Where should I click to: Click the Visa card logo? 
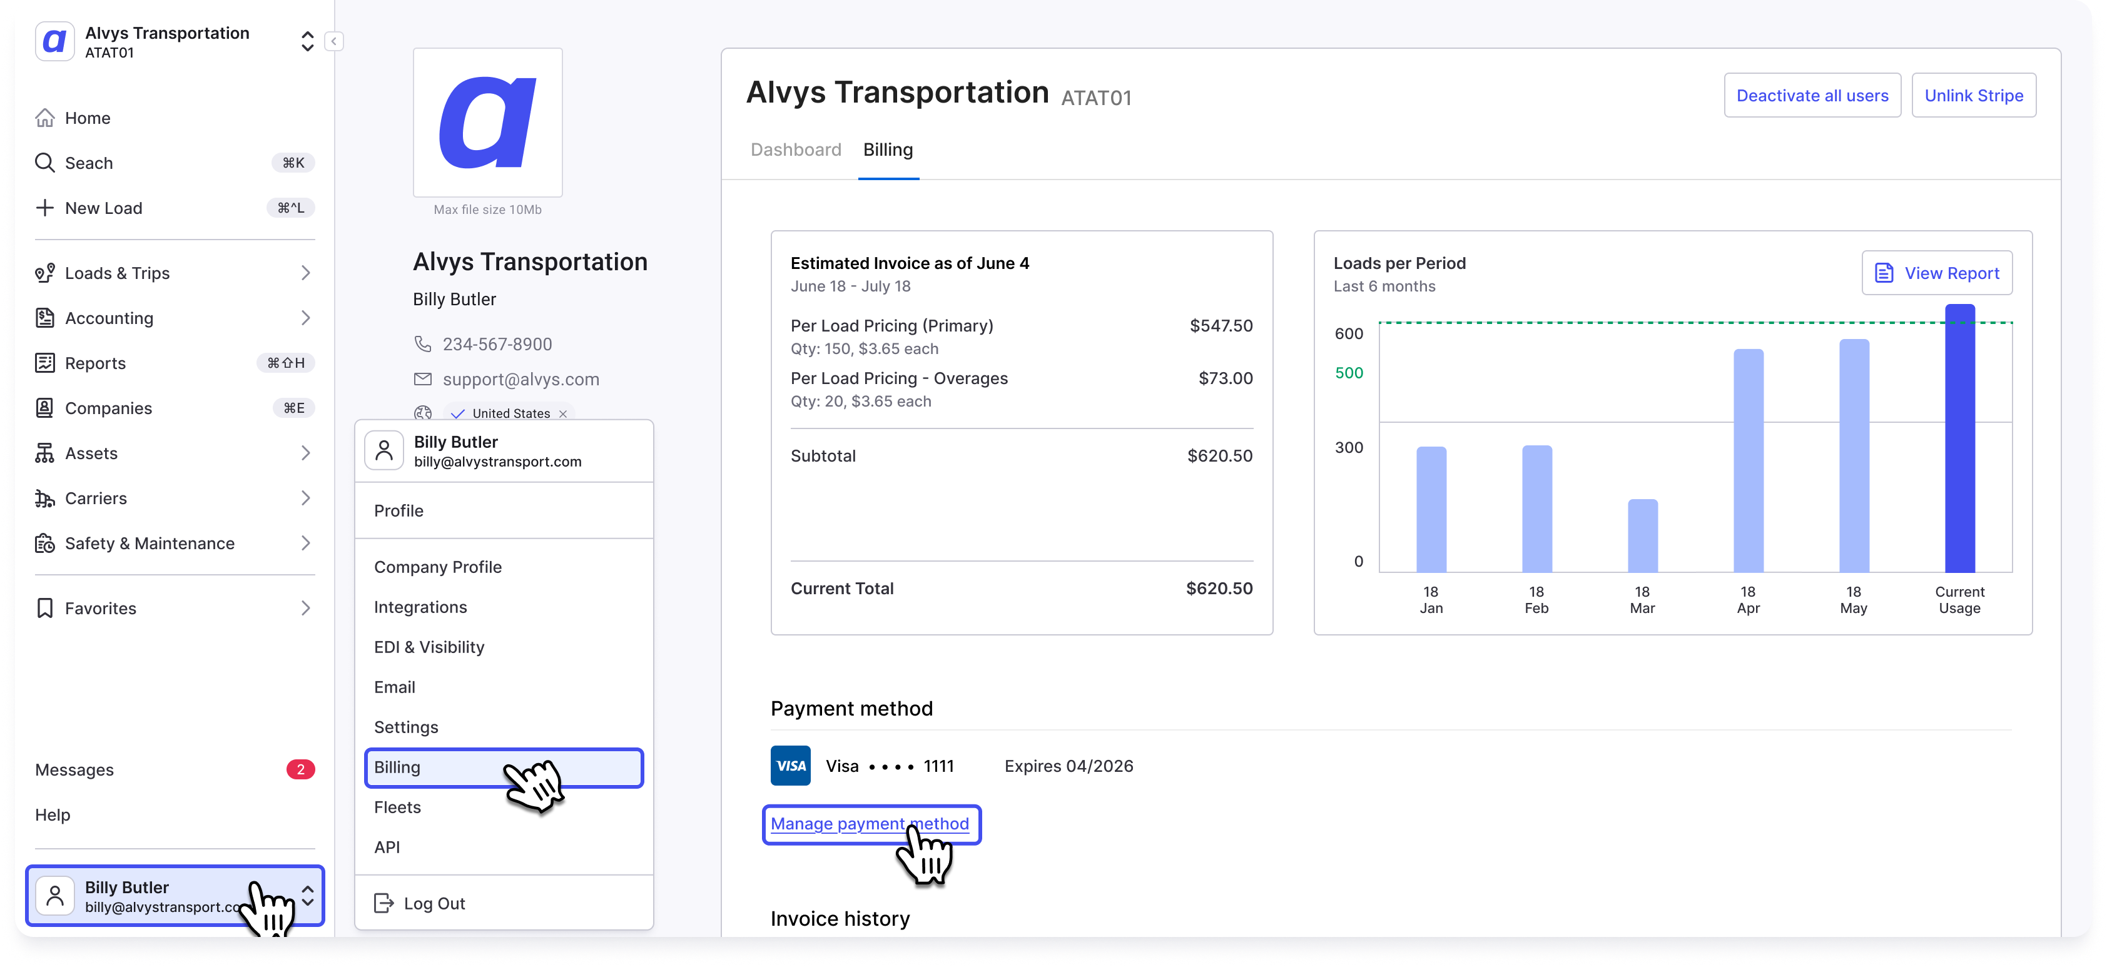790,765
